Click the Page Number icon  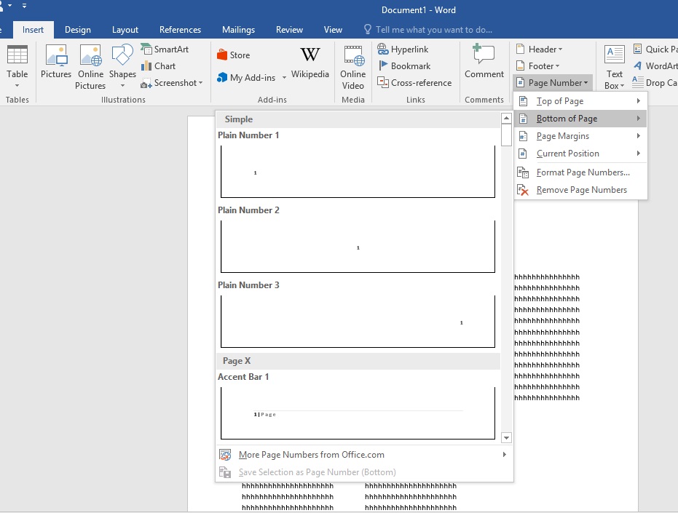coord(521,82)
